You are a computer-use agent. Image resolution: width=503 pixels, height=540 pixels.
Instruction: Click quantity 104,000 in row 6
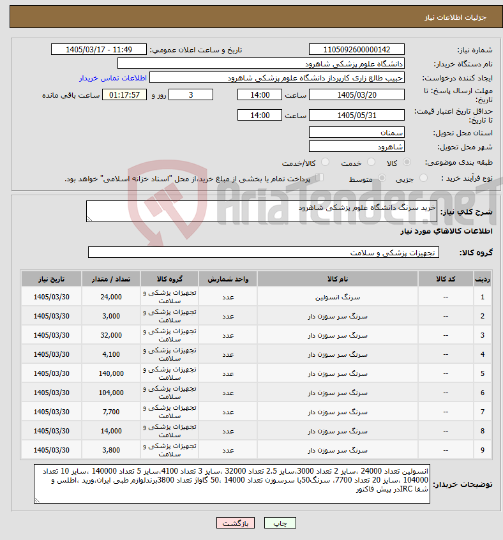pyautogui.click(x=111, y=393)
